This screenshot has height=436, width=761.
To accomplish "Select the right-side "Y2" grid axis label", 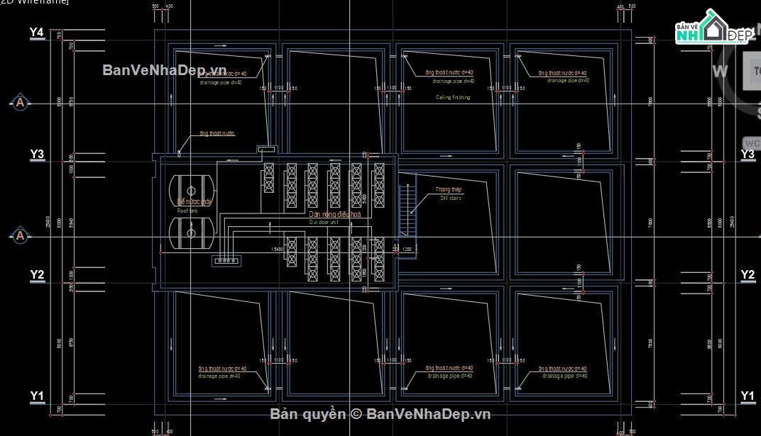I will point(748,274).
